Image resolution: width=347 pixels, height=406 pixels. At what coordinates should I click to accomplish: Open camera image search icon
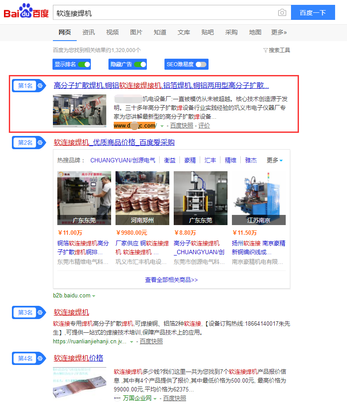(282, 12)
